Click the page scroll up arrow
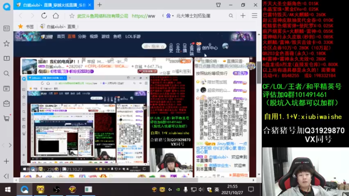Screen dimensions: 349x196 [x=259, y=34]
